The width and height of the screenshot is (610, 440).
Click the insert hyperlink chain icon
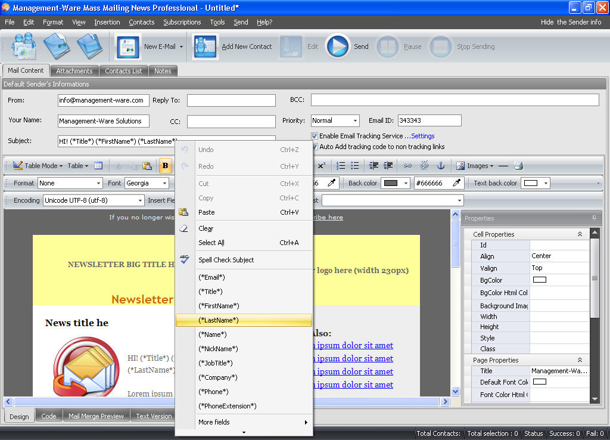pyautogui.click(x=407, y=166)
